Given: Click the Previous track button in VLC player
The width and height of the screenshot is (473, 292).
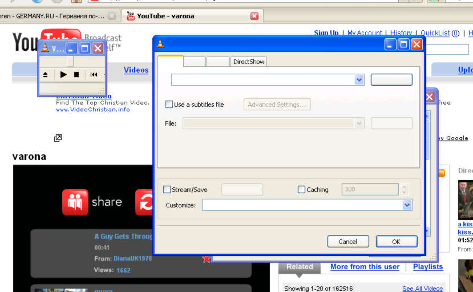Looking at the screenshot, I should coord(94,74).
